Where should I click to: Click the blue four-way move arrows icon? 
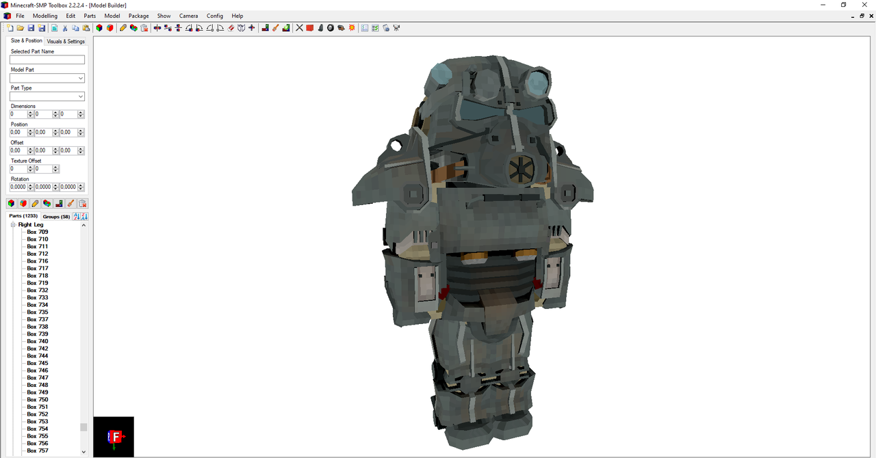pyautogui.click(x=252, y=28)
